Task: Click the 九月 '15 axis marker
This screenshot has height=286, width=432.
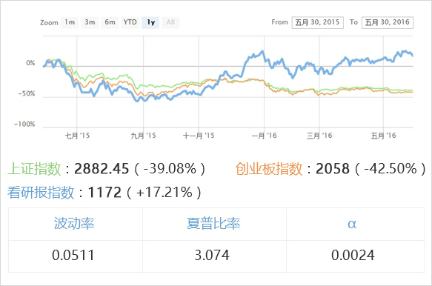Action: (x=143, y=136)
